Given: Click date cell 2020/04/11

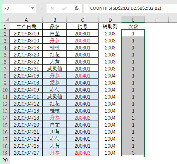Looking at the screenshot, I should tap(26, 97).
